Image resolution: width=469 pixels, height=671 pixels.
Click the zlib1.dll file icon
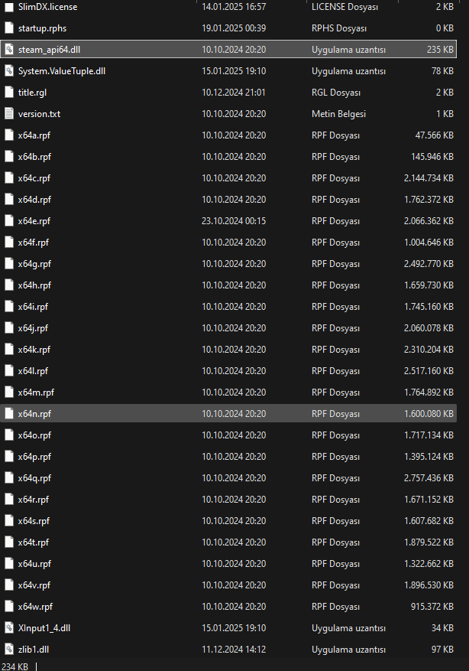(x=9, y=649)
